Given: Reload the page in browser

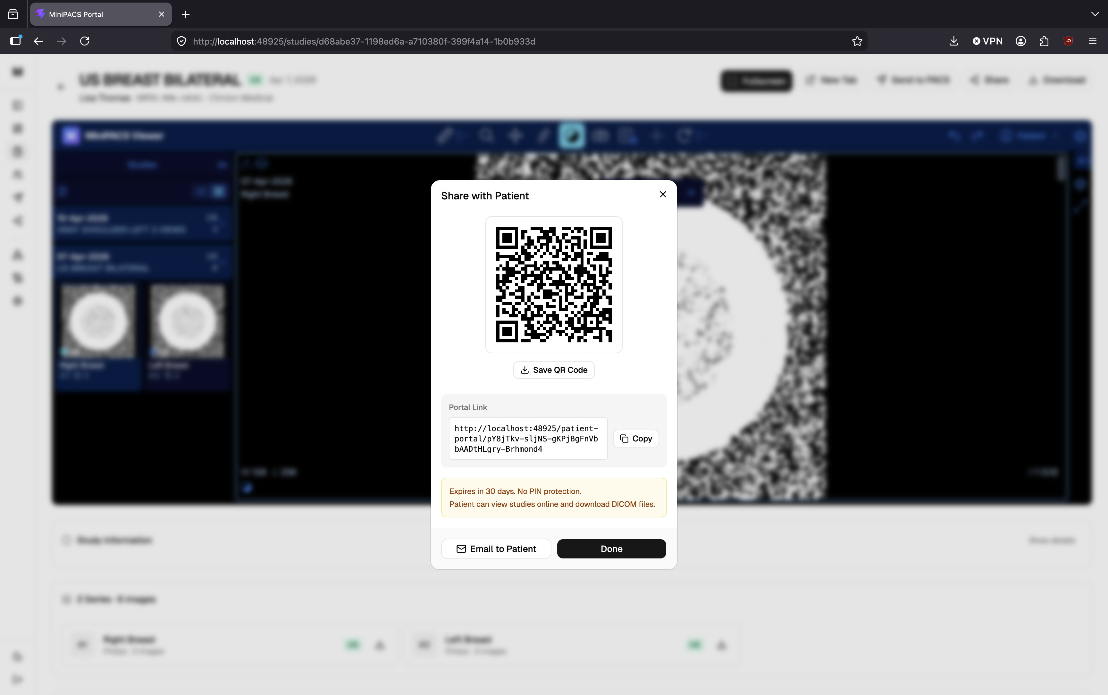Looking at the screenshot, I should coord(85,41).
